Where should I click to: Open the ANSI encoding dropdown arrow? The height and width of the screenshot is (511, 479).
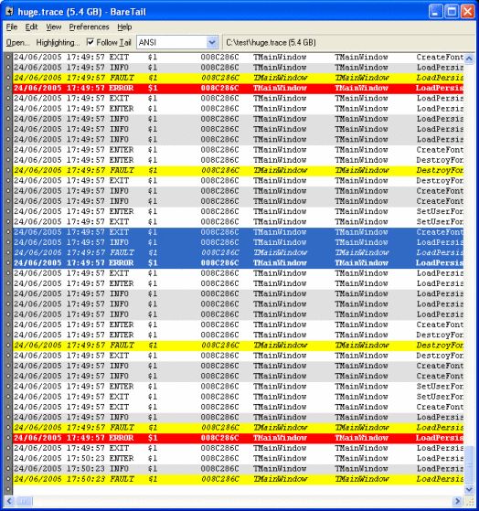(x=212, y=42)
